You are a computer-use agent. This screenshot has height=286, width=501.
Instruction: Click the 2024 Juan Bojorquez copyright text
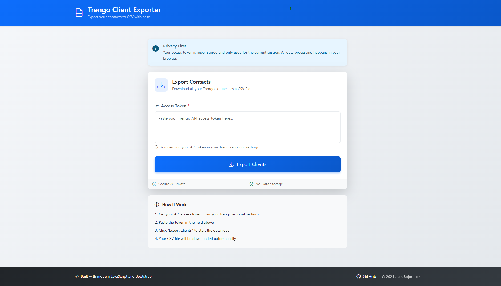[401, 277]
